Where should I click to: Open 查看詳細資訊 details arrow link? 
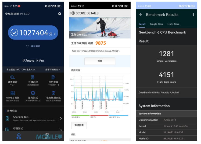click(52, 69)
